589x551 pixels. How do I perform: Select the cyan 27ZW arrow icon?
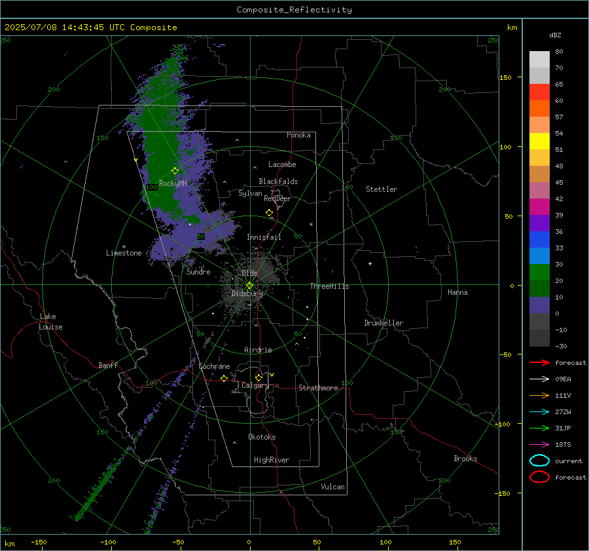click(x=539, y=412)
